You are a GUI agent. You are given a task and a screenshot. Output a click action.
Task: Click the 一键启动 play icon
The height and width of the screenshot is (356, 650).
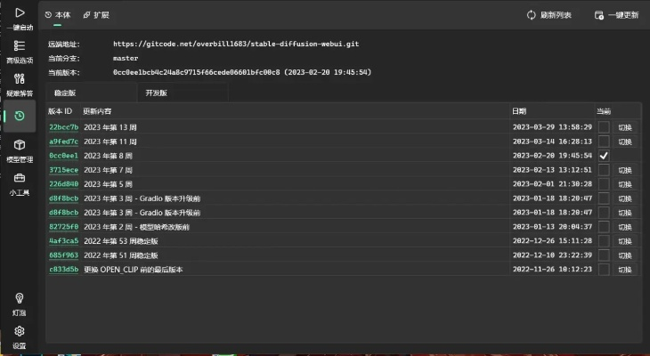point(20,13)
